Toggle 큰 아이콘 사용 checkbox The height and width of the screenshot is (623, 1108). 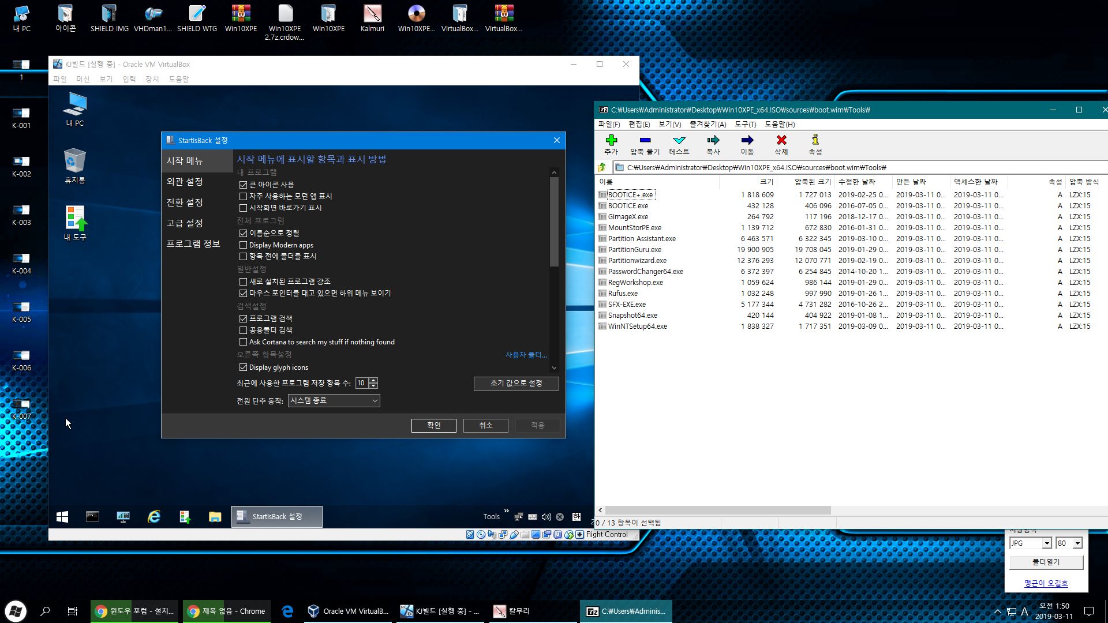[x=243, y=185]
